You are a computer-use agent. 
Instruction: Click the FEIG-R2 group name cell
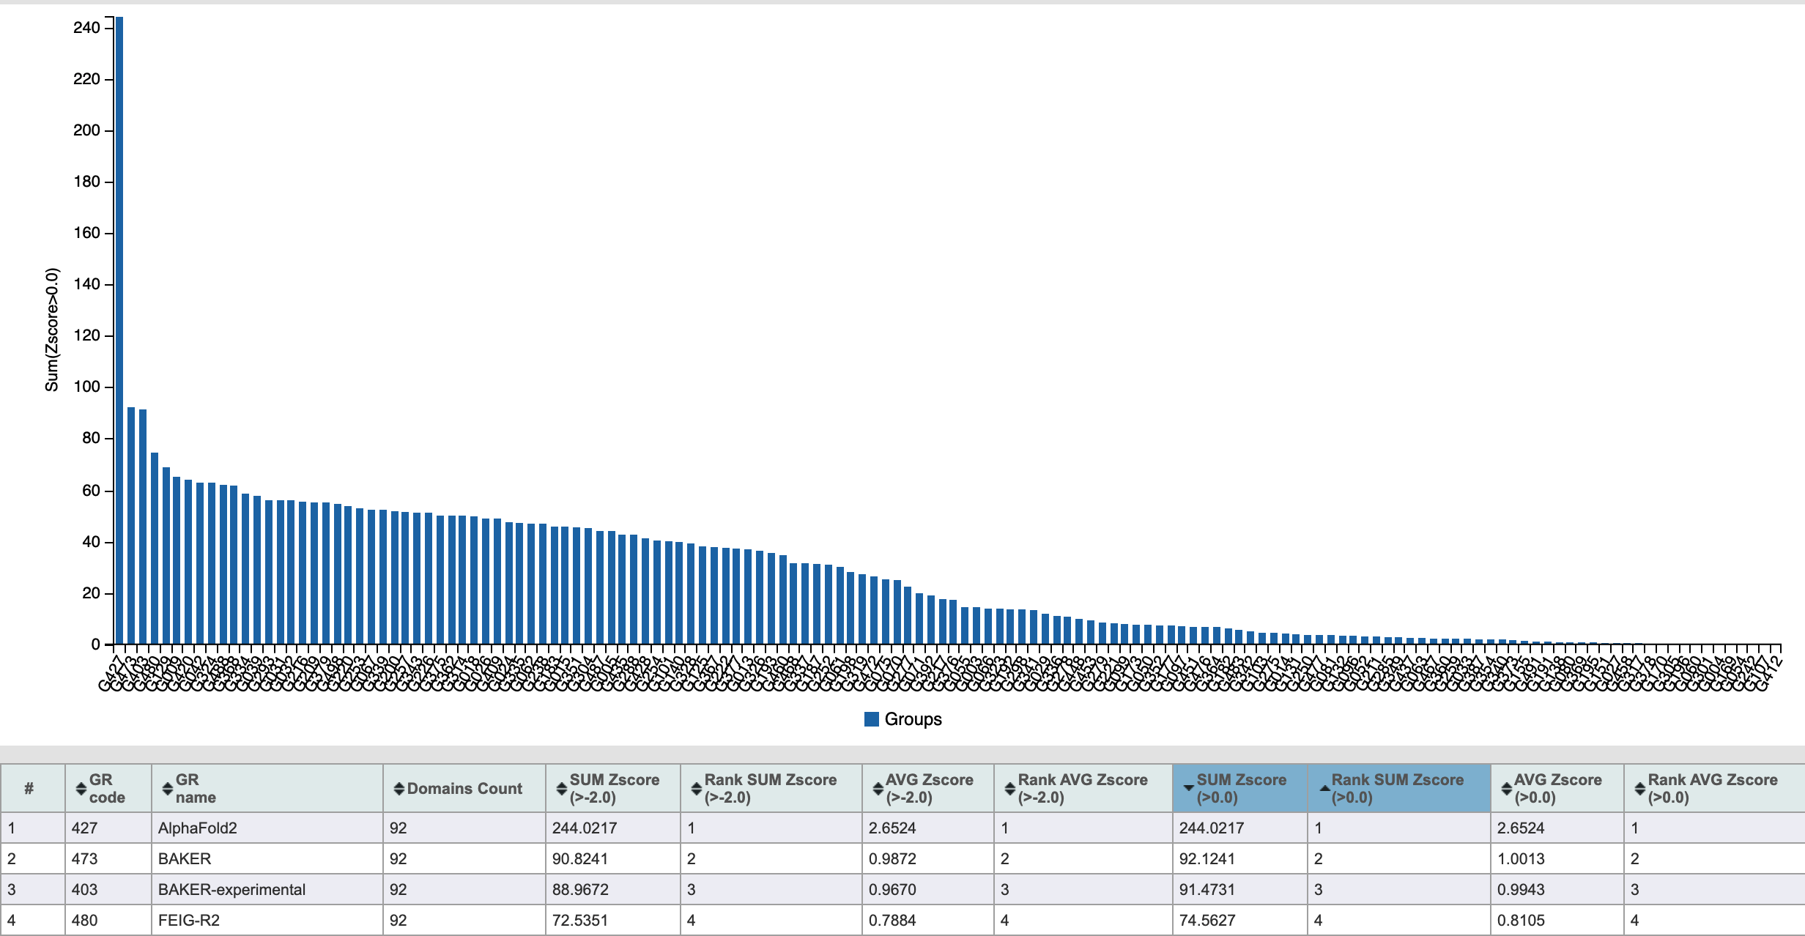189,921
